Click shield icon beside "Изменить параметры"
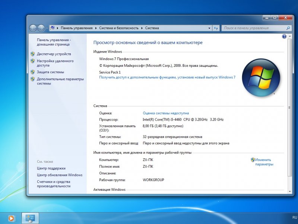The image size is (298, 224). [253, 160]
